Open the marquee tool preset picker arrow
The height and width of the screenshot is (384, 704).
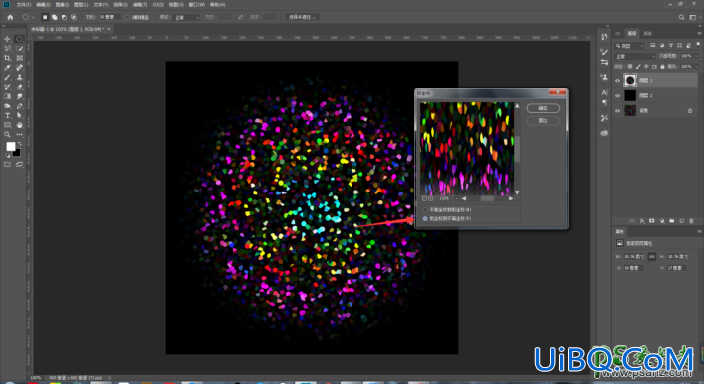(33, 17)
